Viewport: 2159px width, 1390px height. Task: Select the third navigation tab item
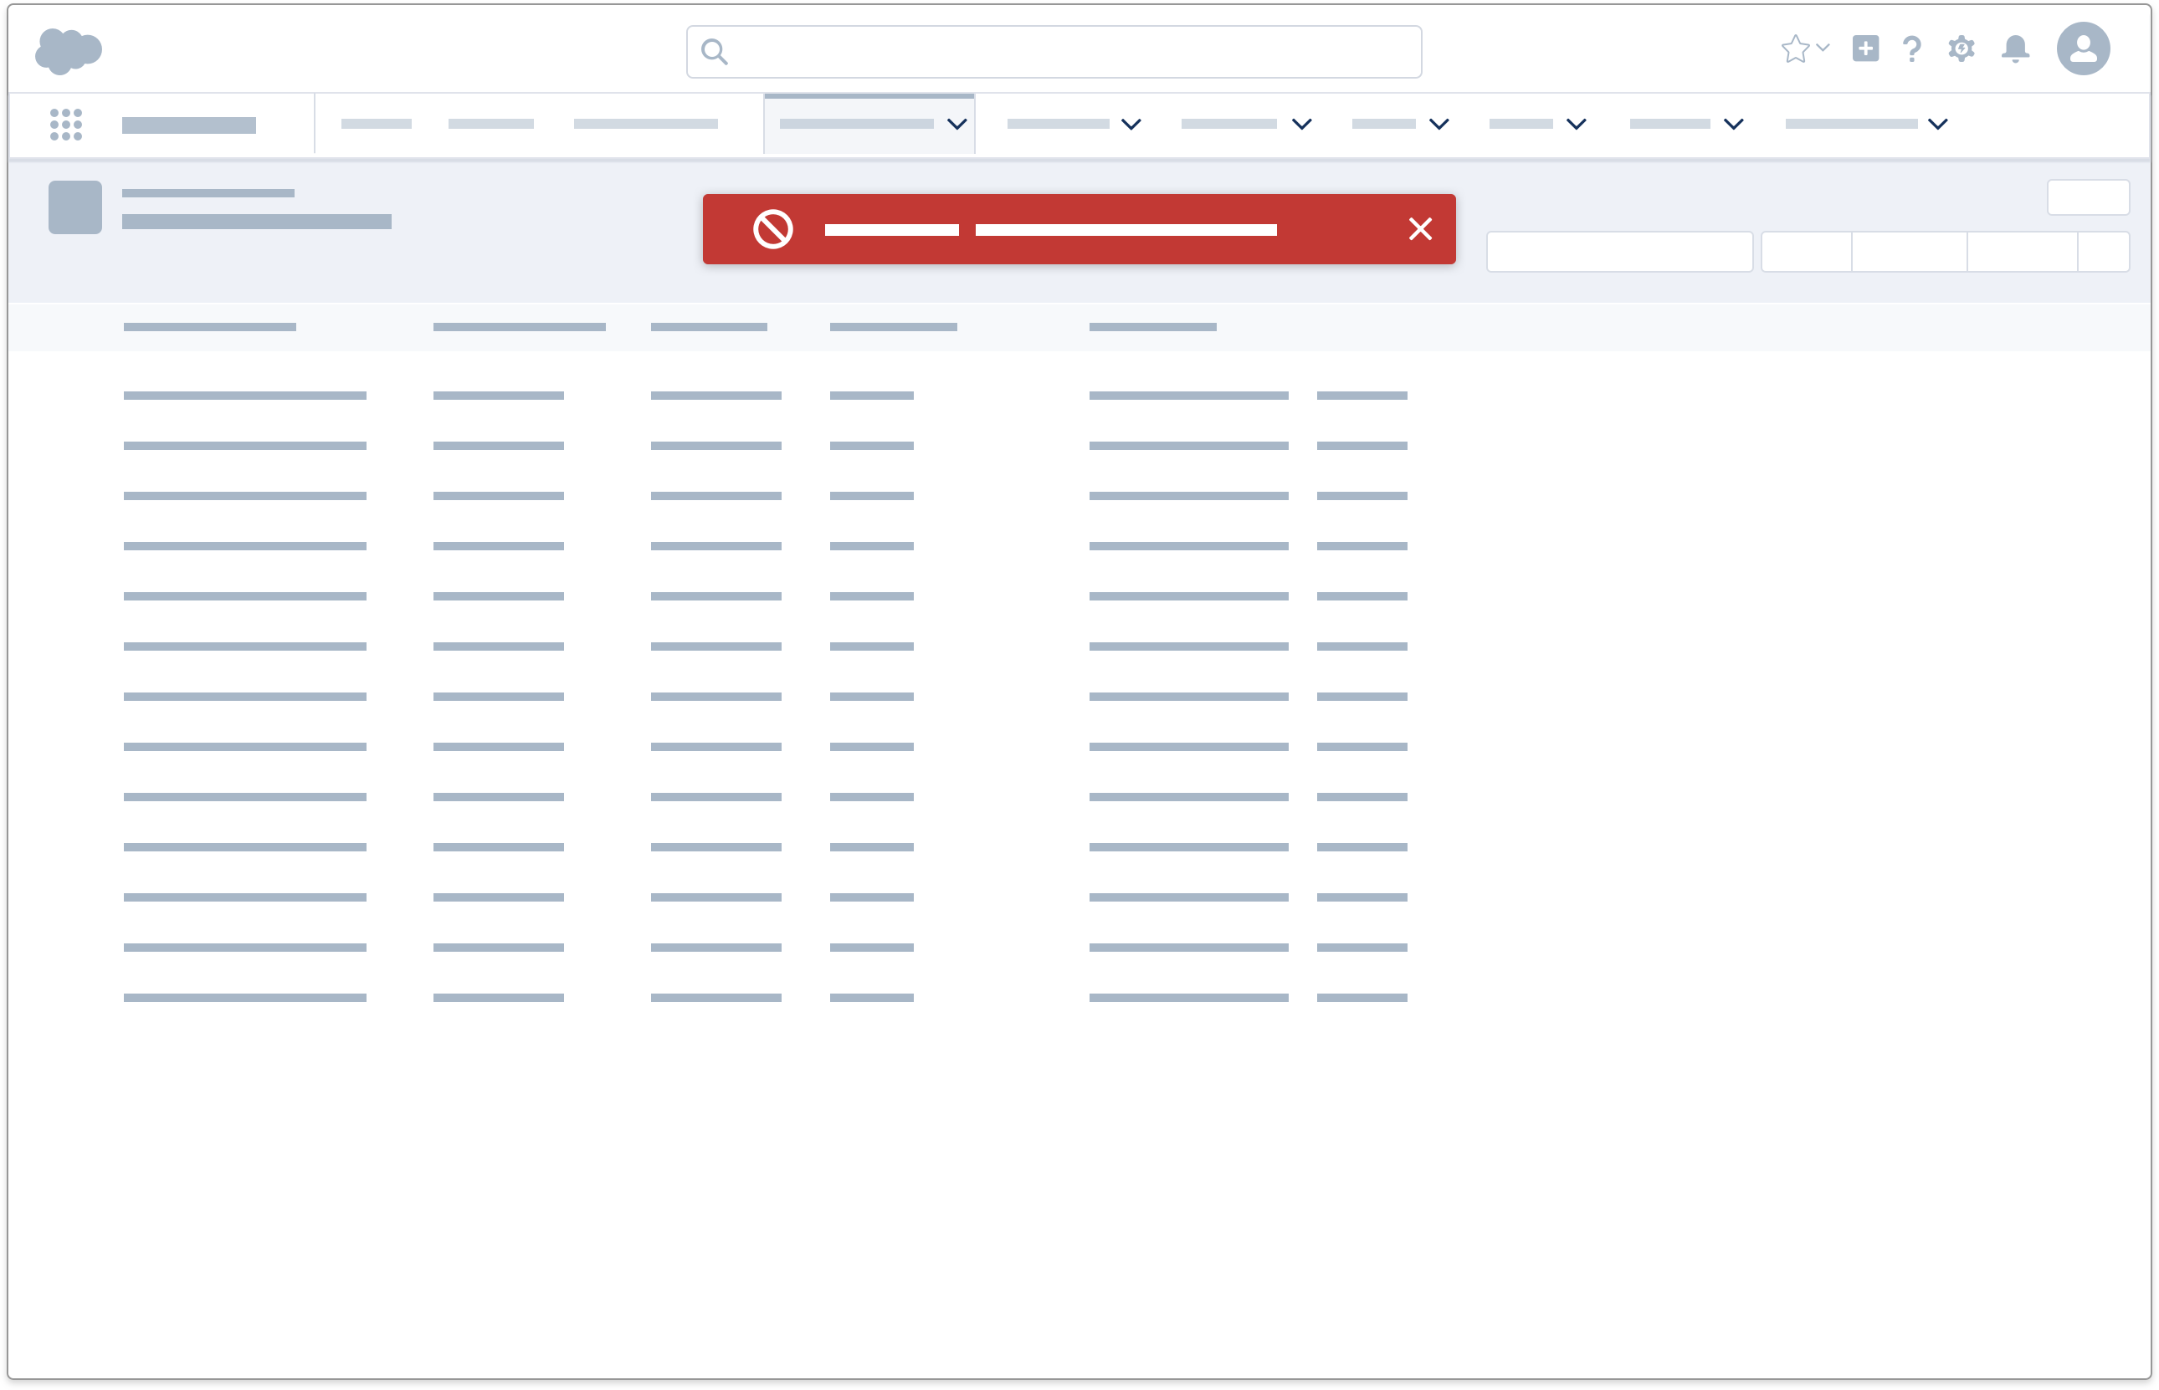coord(644,125)
